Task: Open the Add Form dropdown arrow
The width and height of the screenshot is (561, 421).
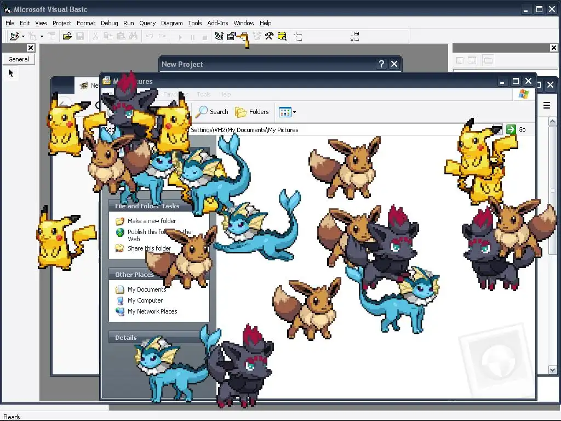Action: click(x=42, y=37)
